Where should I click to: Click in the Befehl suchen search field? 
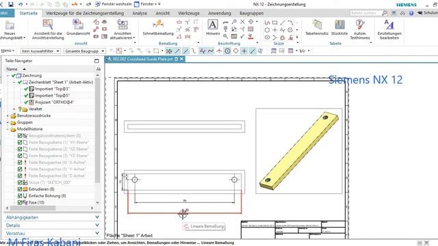(365, 13)
